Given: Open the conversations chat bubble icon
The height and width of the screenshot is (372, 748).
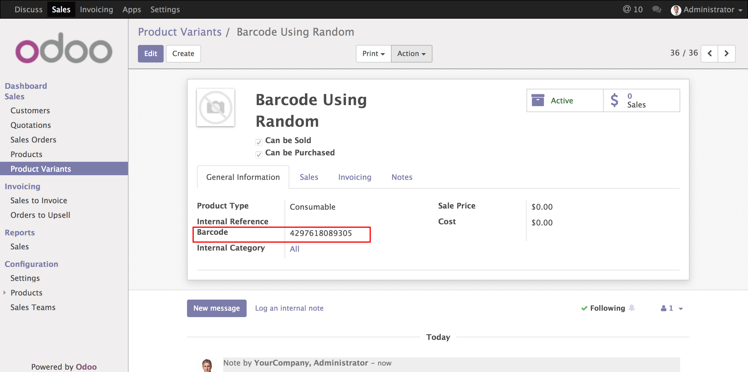Looking at the screenshot, I should pos(657,9).
